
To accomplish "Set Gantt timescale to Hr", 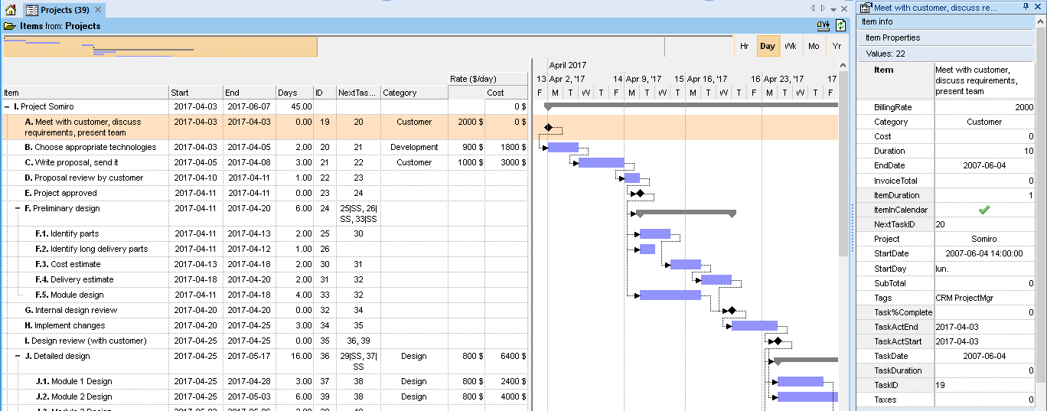I will [x=744, y=46].
